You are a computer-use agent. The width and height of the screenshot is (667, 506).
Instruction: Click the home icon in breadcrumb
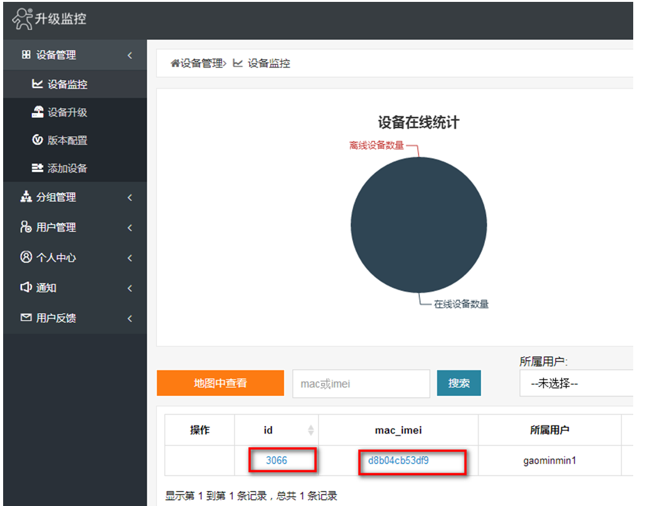(175, 63)
